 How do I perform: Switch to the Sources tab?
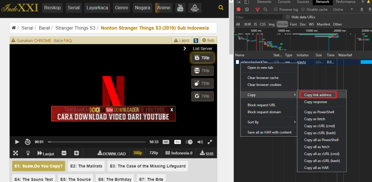tap(303, 2)
